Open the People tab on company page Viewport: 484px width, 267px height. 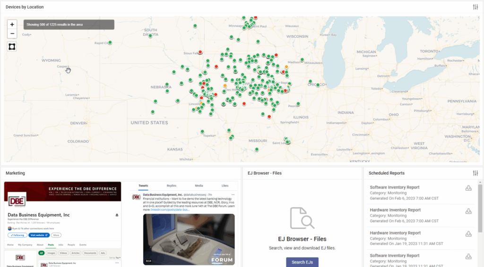point(71,245)
